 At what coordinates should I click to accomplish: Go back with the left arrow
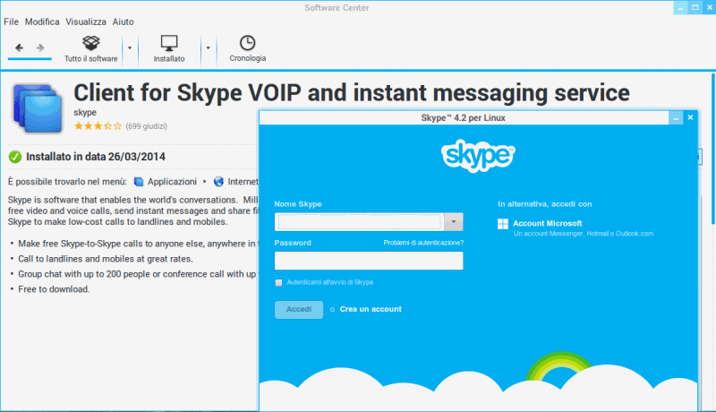click(x=19, y=47)
